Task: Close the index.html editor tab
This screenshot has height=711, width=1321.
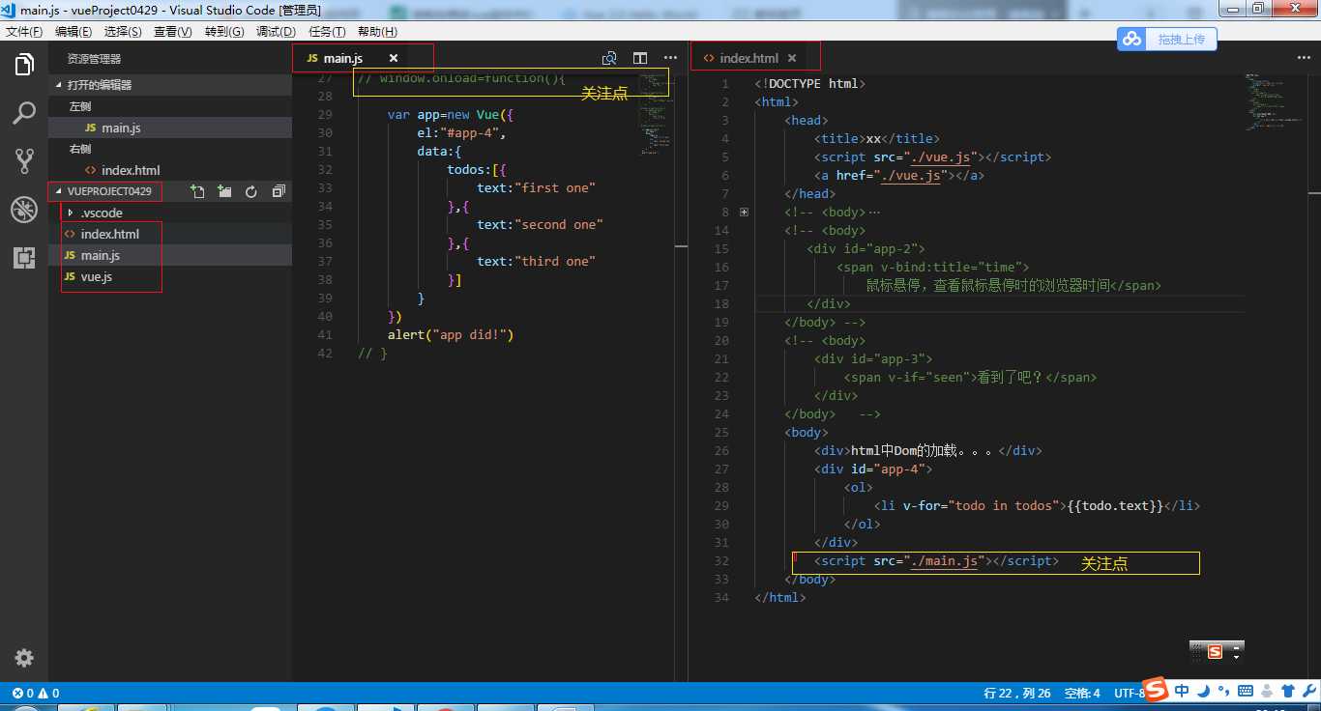Action: pyautogui.click(x=792, y=58)
